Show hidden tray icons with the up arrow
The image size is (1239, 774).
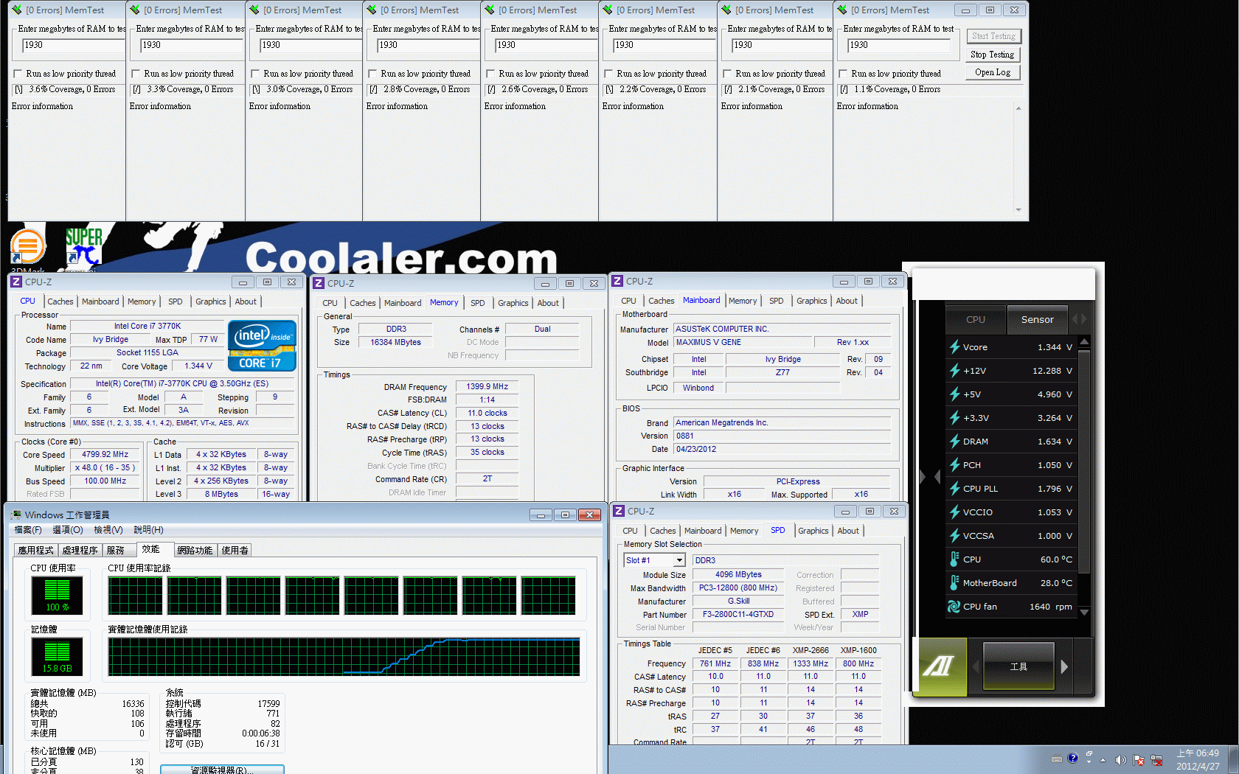point(1103,760)
